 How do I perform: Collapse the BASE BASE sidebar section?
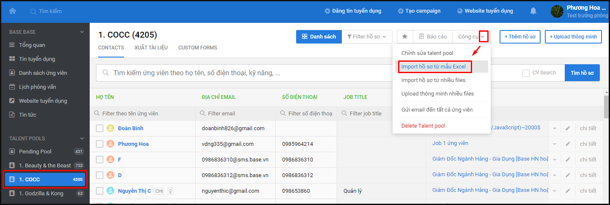coord(82,32)
